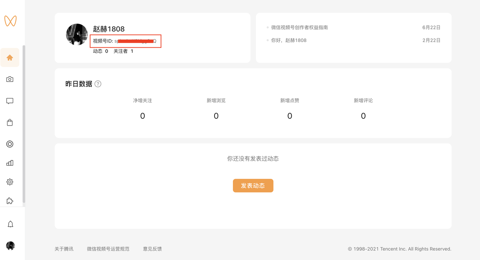
Task: Click the 发表动态 button
Action: click(x=253, y=186)
